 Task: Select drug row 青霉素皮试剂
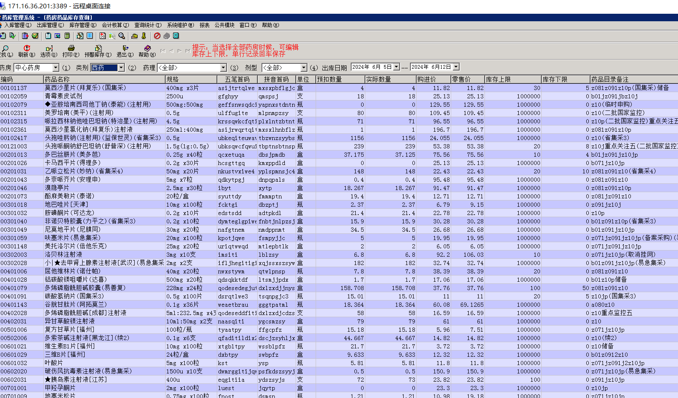pyautogui.click(x=339, y=96)
